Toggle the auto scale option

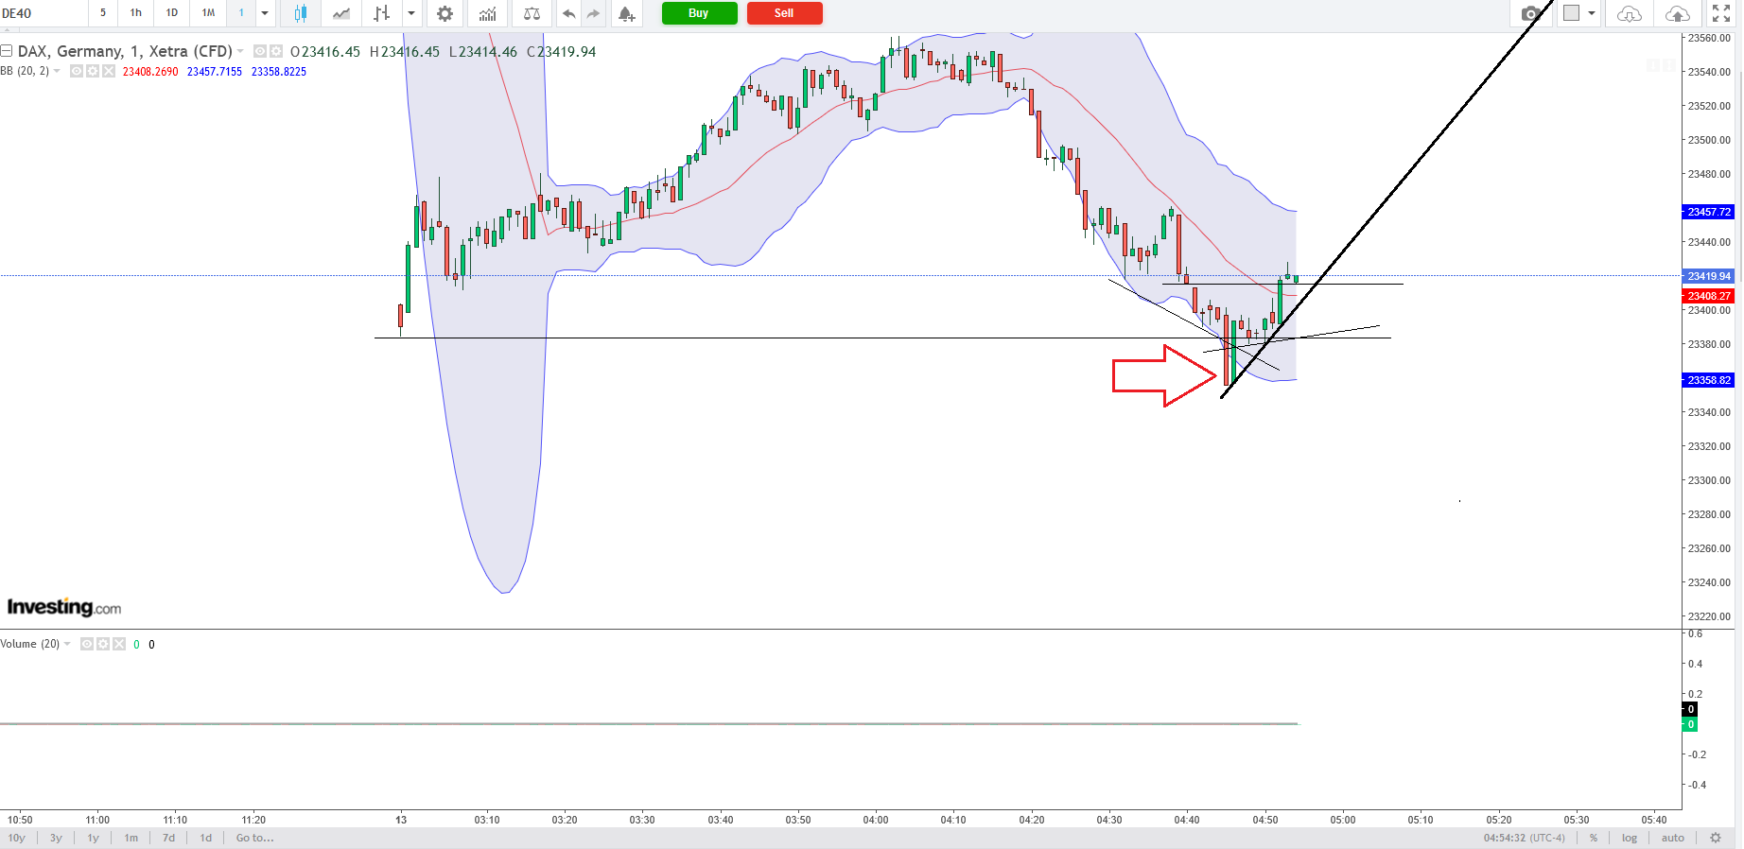coord(1672,838)
